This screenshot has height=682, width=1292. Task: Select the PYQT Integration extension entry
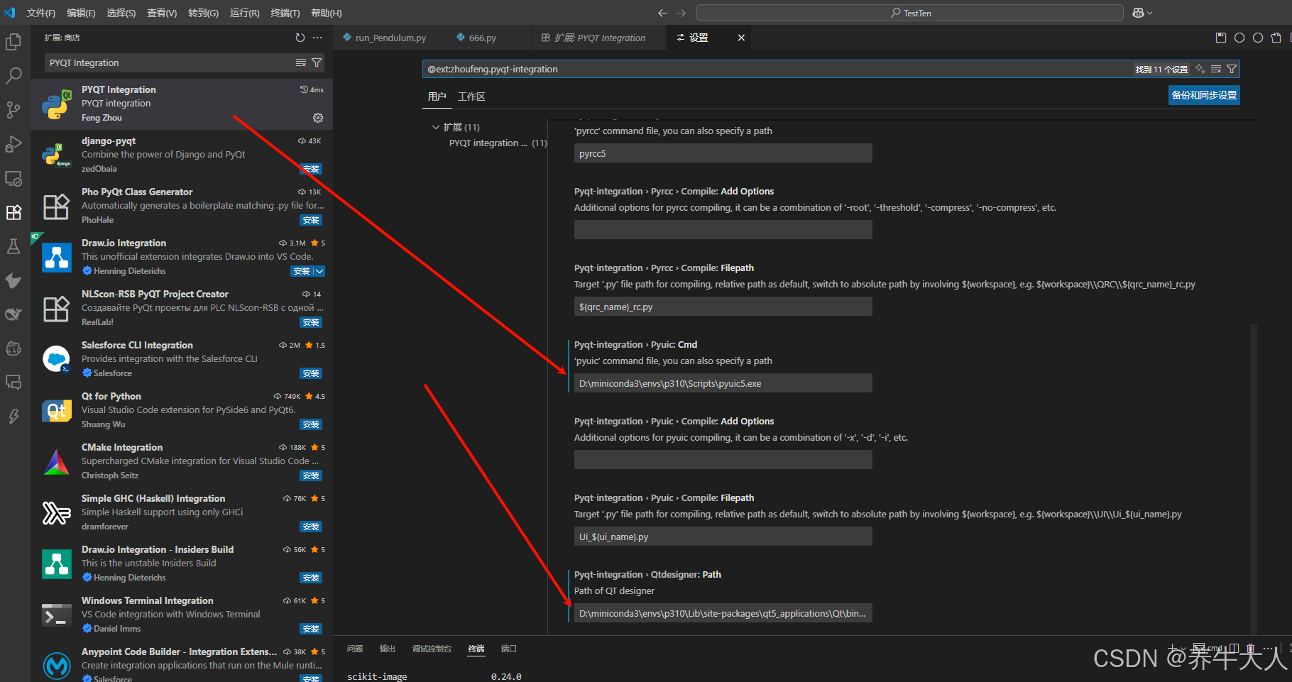pos(182,104)
